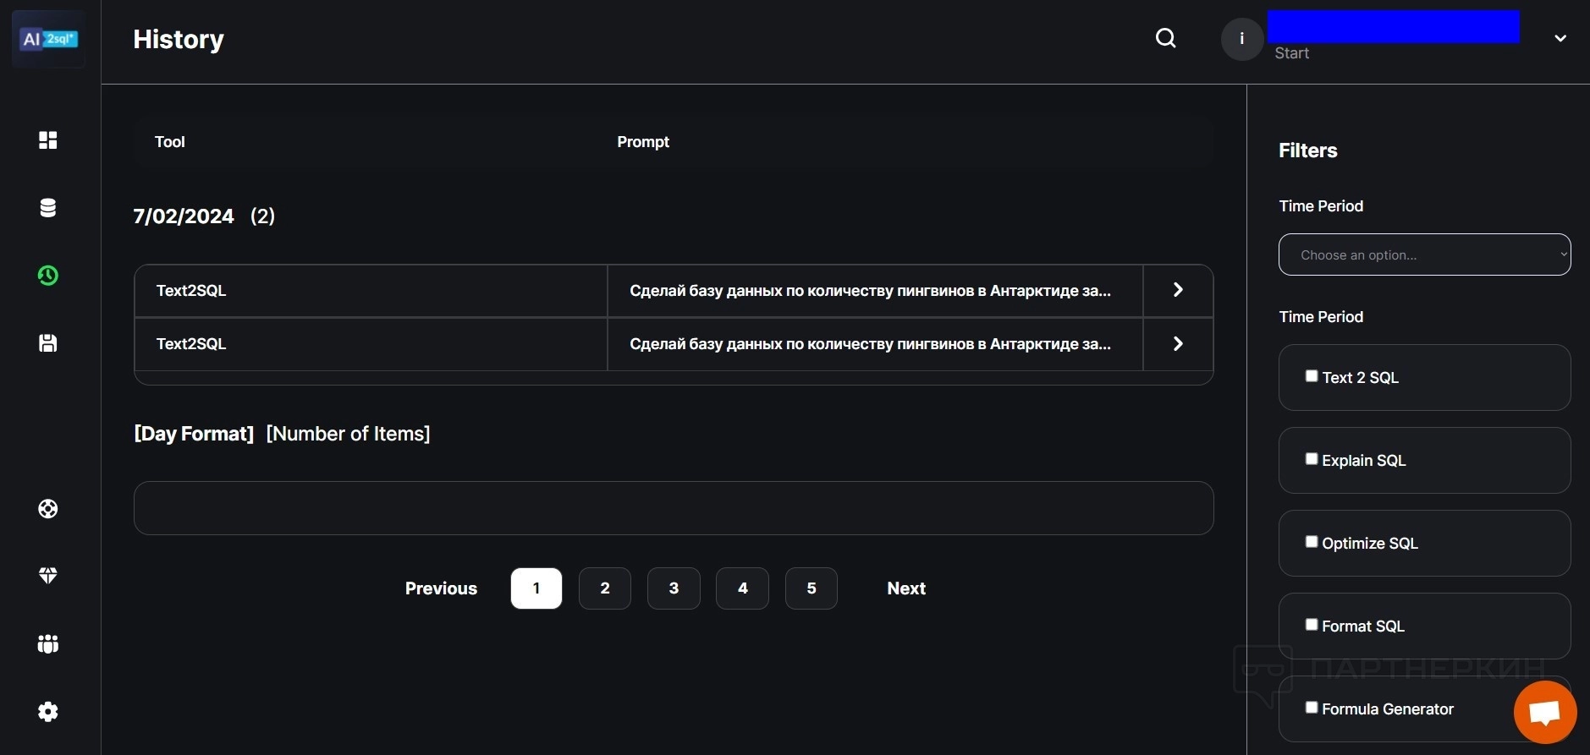Open the settings gear icon
The width and height of the screenshot is (1590, 755).
point(48,712)
